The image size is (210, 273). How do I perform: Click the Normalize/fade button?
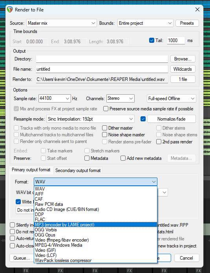[172, 119]
